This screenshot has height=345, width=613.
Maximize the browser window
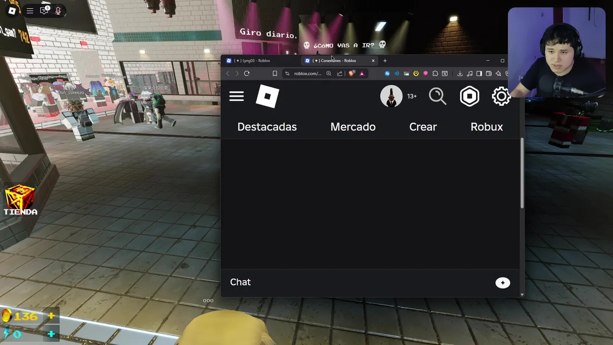(x=502, y=61)
